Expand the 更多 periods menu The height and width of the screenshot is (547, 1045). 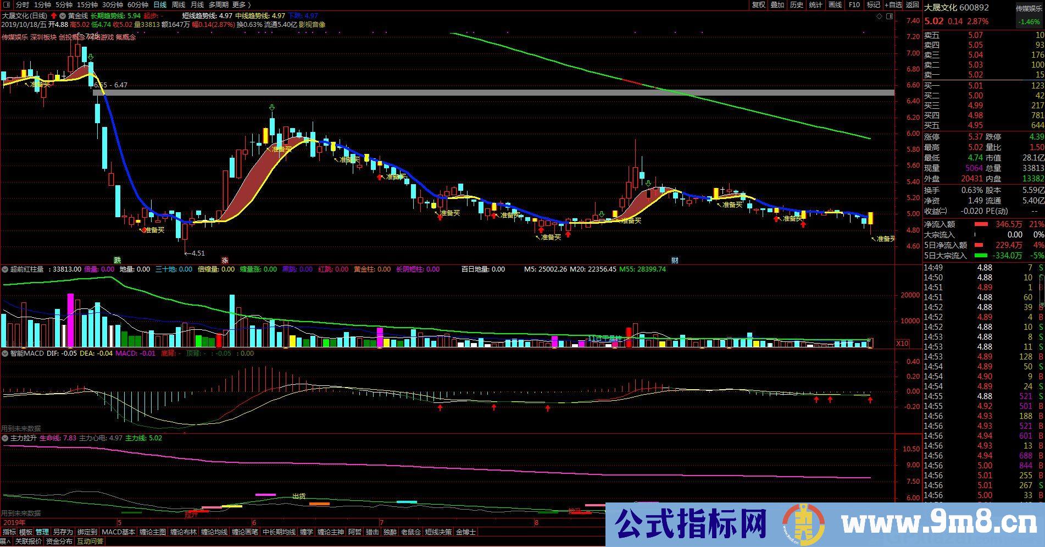(240, 5)
